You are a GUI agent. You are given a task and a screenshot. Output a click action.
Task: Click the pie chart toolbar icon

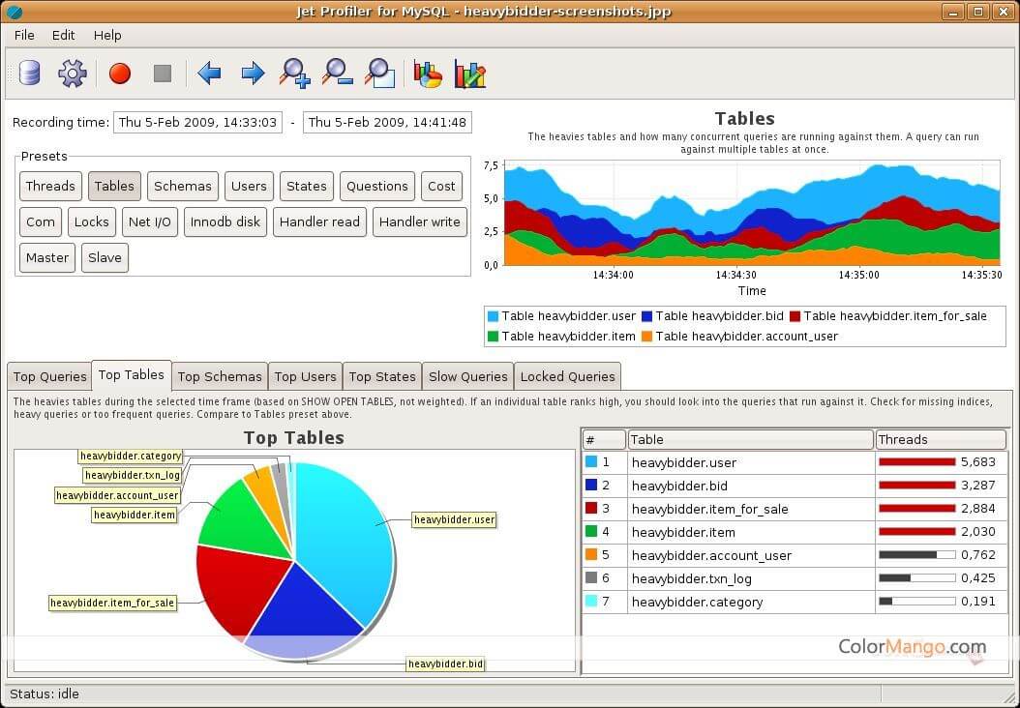coord(428,74)
